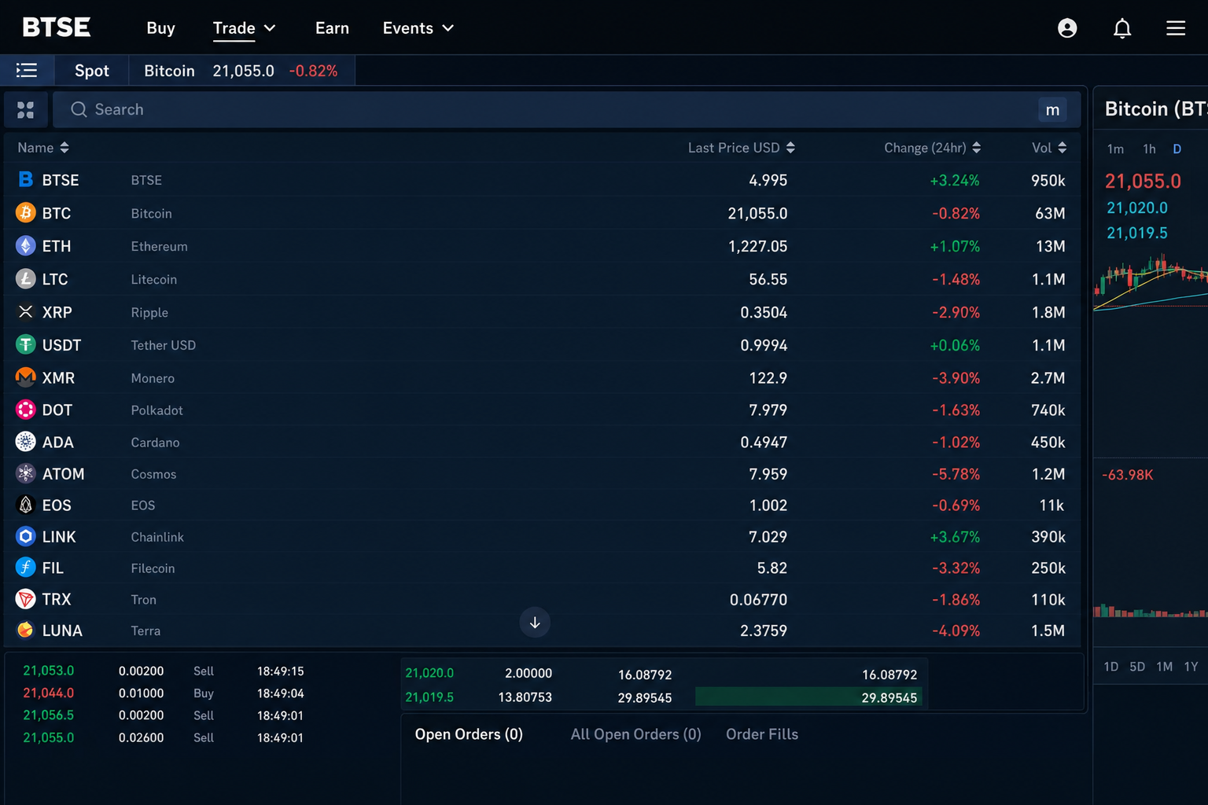
Task: Click the BTSE logo
Action: 57,28
